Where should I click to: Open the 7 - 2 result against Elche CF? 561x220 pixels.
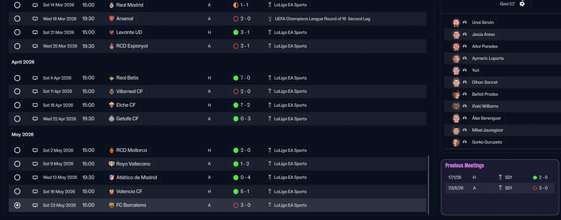tap(241, 105)
